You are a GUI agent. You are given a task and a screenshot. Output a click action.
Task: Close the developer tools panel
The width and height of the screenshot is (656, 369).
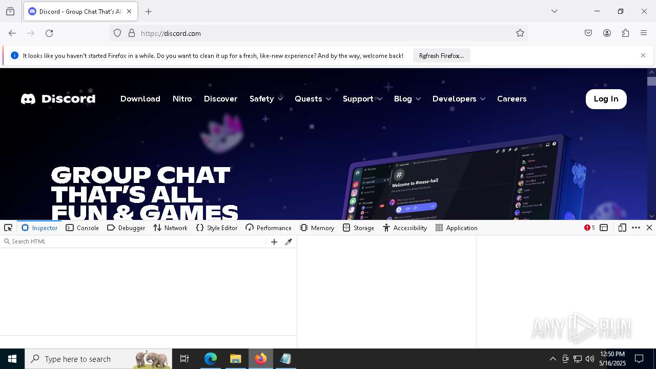(x=649, y=228)
